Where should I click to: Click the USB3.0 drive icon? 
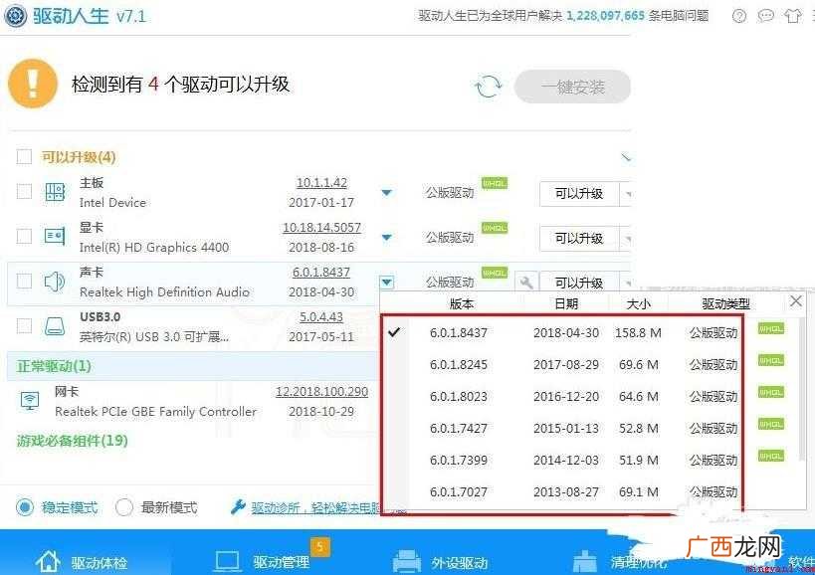point(55,326)
